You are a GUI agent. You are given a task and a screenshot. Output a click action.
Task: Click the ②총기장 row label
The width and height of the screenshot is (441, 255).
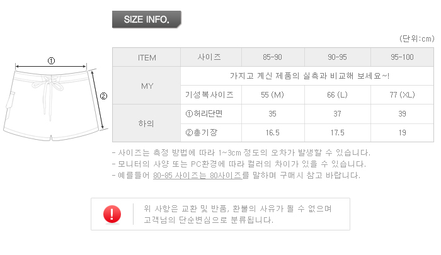point(210,133)
